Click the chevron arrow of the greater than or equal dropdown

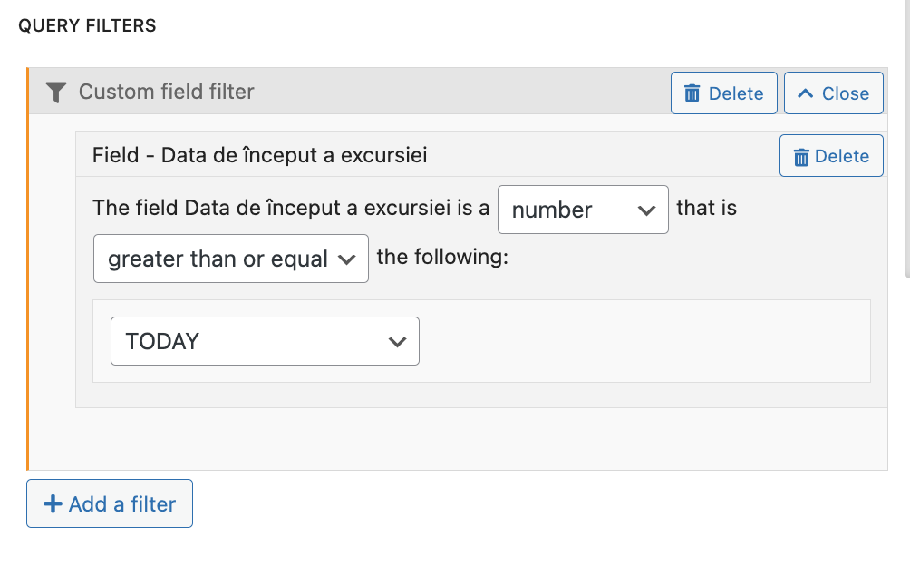(346, 259)
